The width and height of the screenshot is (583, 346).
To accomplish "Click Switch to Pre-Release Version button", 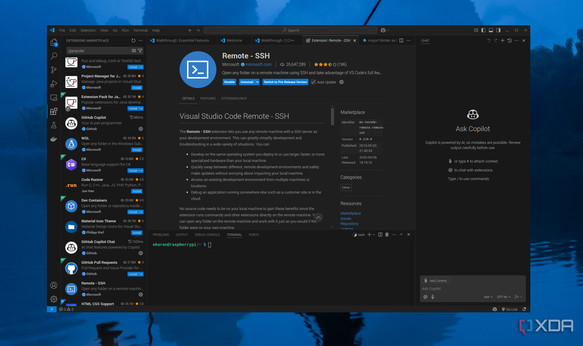I will coord(285,82).
